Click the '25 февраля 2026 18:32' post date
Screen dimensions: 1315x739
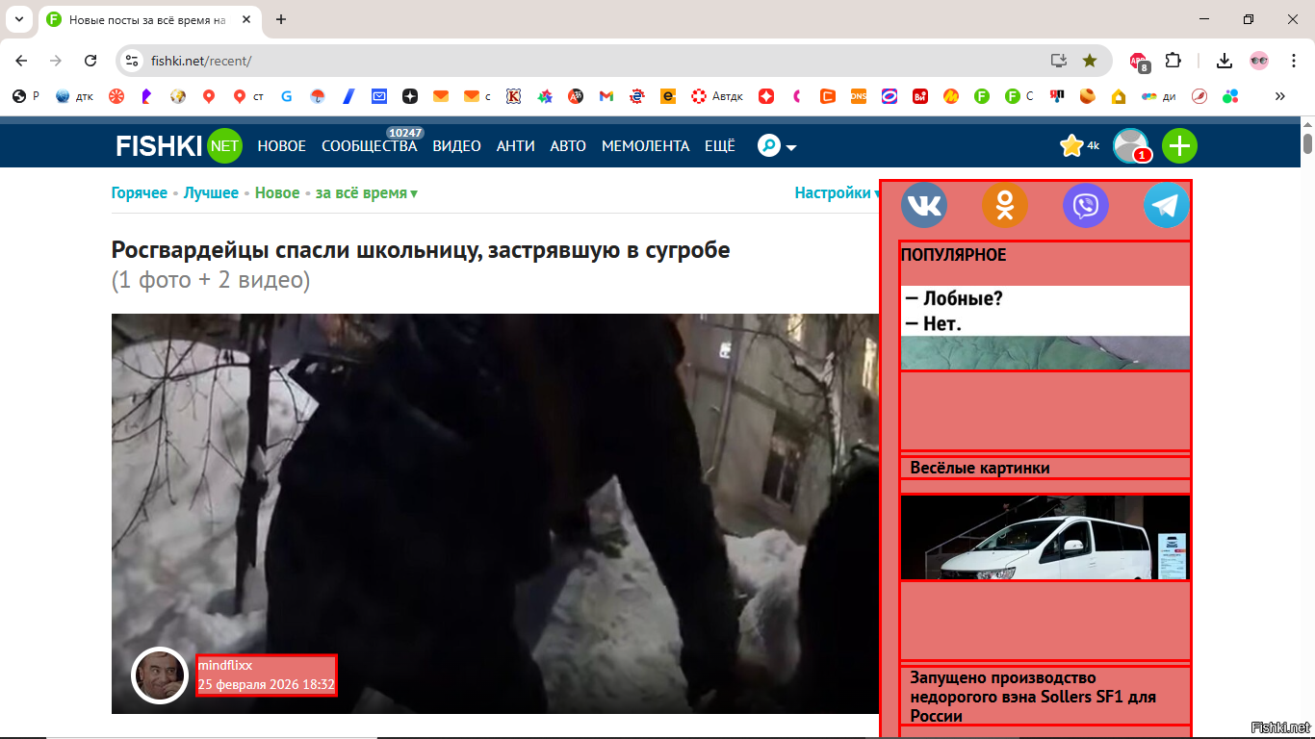(x=267, y=685)
